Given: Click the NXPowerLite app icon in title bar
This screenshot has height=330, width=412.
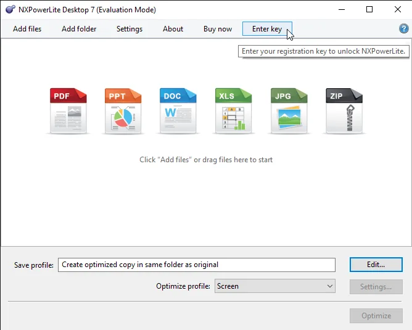Looking at the screenshot, I should (x=10, y=9).
